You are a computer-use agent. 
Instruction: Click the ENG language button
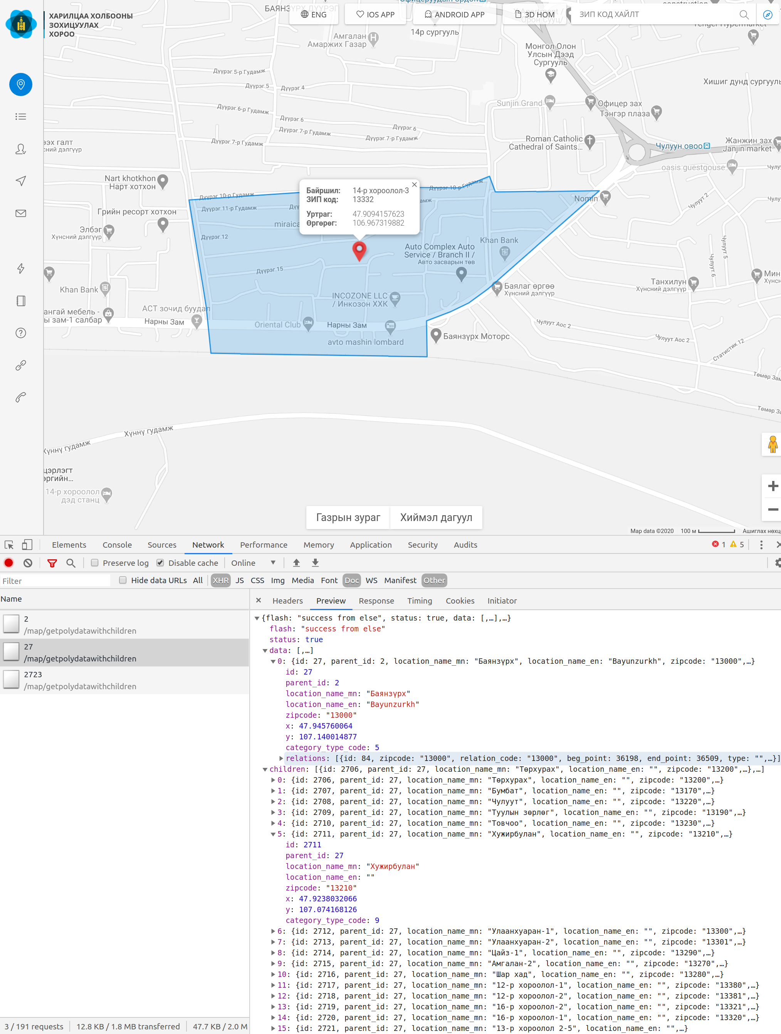[x=313, y=15]
